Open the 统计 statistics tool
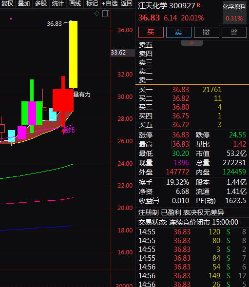Image resolution: width=249 pixels, height=287 pixels. (x=58, y=3)
